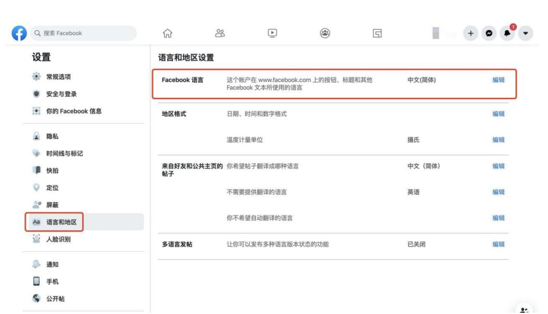Click the tag icon beside 时间线与标记
This screenshot has height=314, width=548.
(36, 153)
